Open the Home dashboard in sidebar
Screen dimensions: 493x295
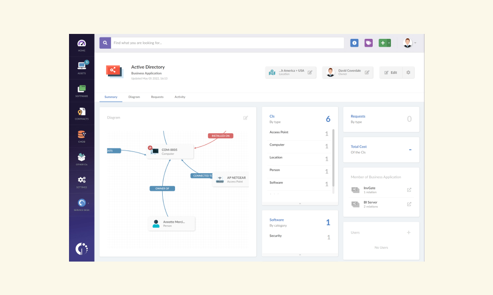tap(81, 45)
